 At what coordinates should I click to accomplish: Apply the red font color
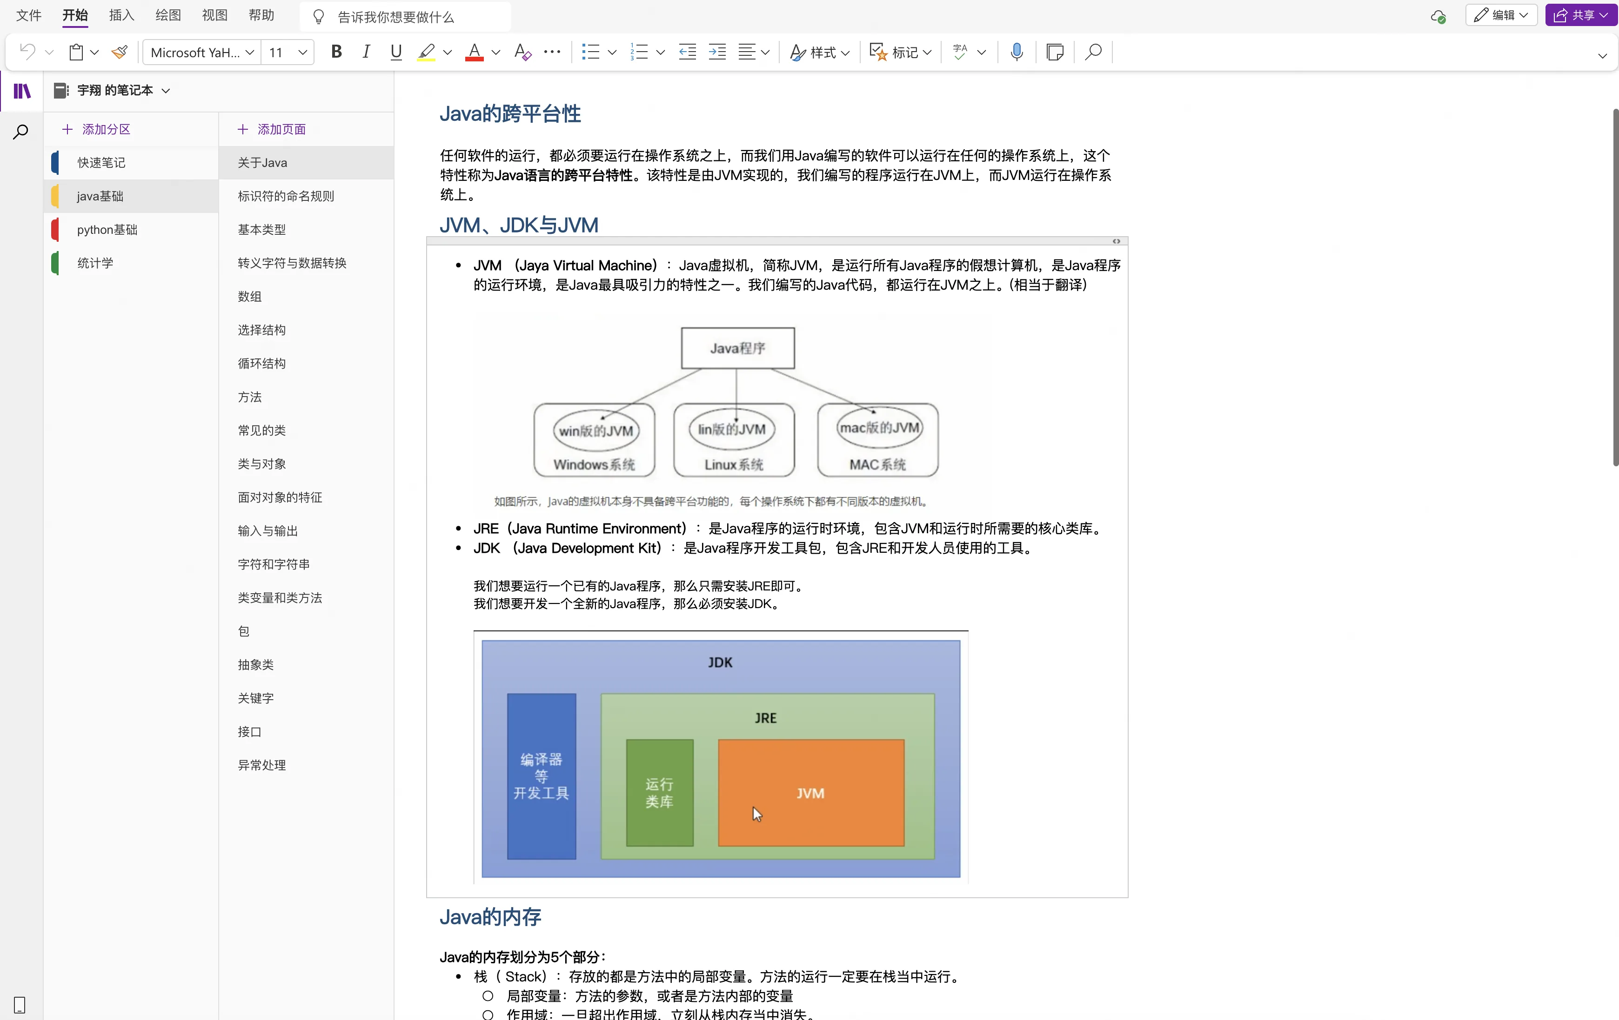[475, 52]
